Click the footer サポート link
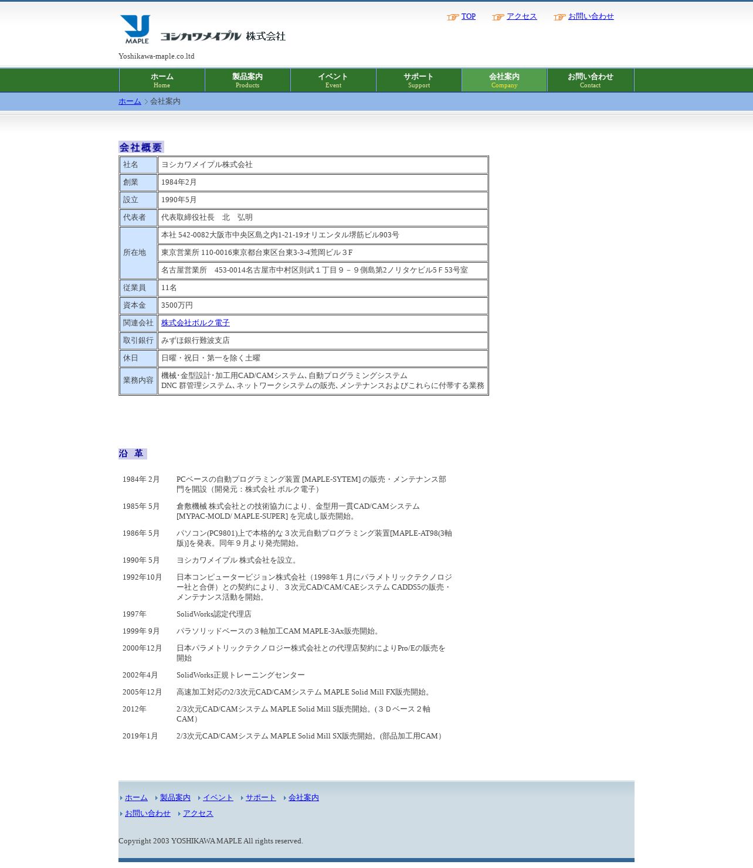The height and width of the screenshot is (868, 753). 261,798
